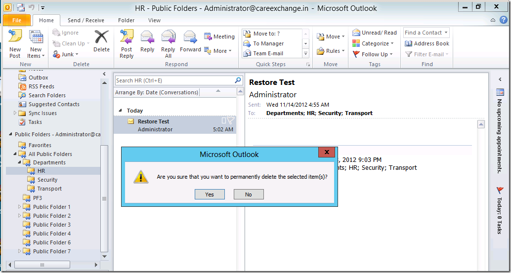This screenshot has width=511, height=273.
Task: Open the Follow Up flag dropdown
Action: (373, 54)
